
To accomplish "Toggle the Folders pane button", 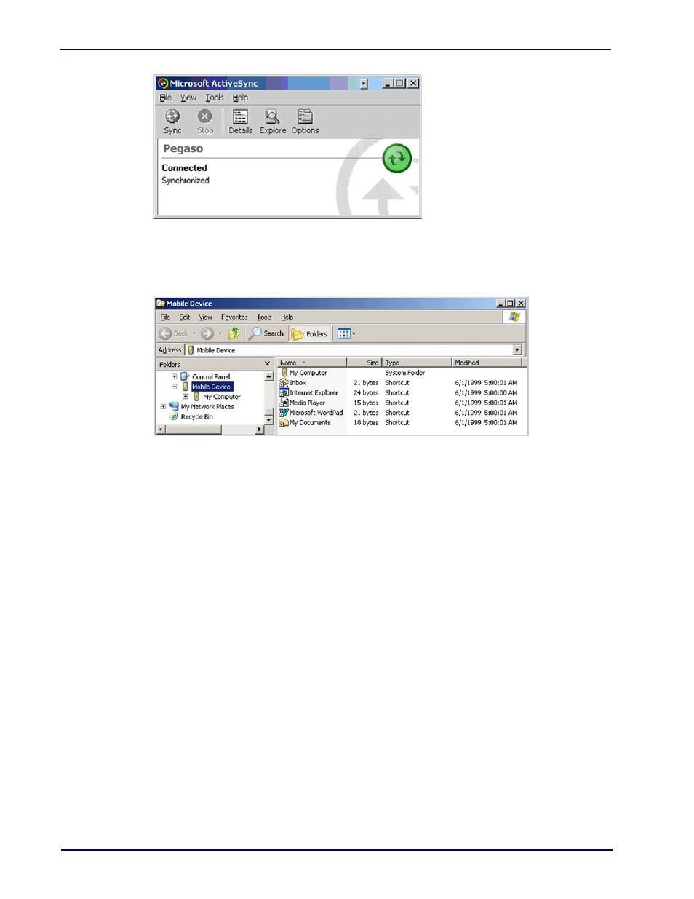I will point(310,333).
